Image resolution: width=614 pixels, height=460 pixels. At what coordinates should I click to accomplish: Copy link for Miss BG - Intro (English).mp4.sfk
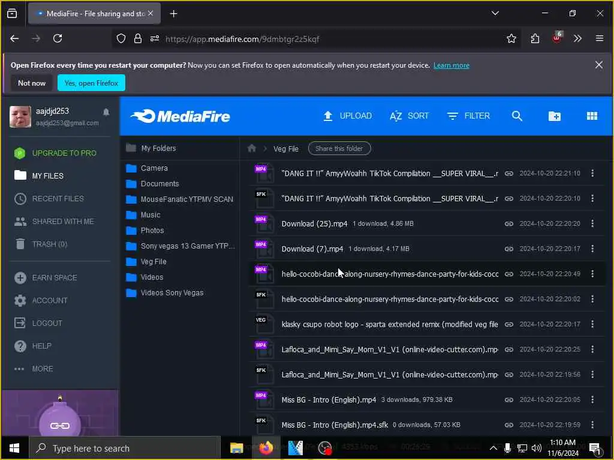point(508,425)
